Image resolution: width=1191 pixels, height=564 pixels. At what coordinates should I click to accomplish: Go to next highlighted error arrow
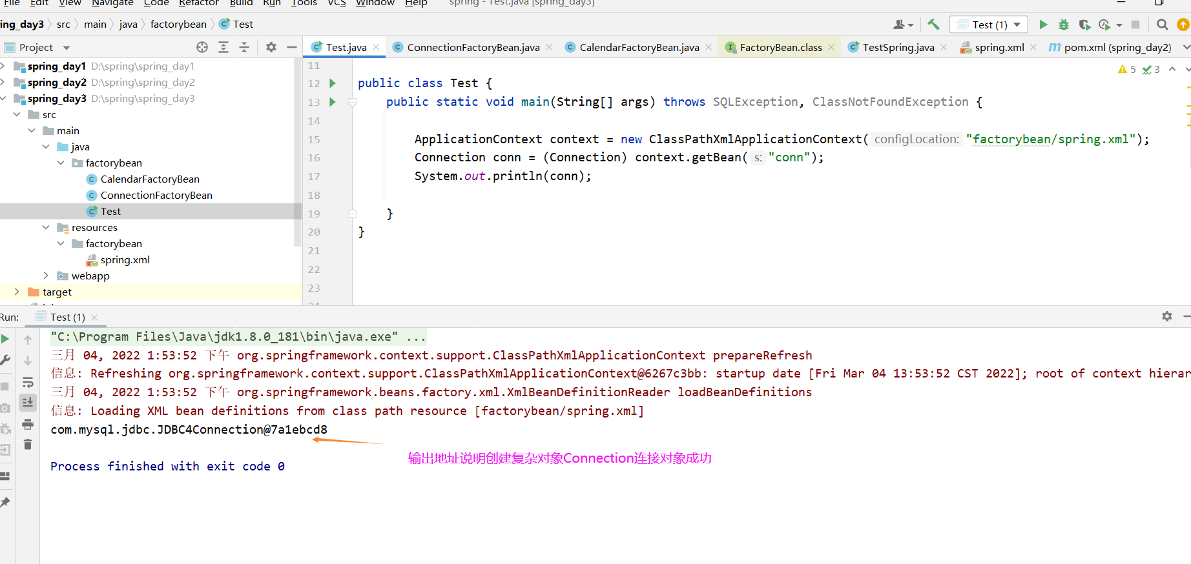coord(1187,69)
